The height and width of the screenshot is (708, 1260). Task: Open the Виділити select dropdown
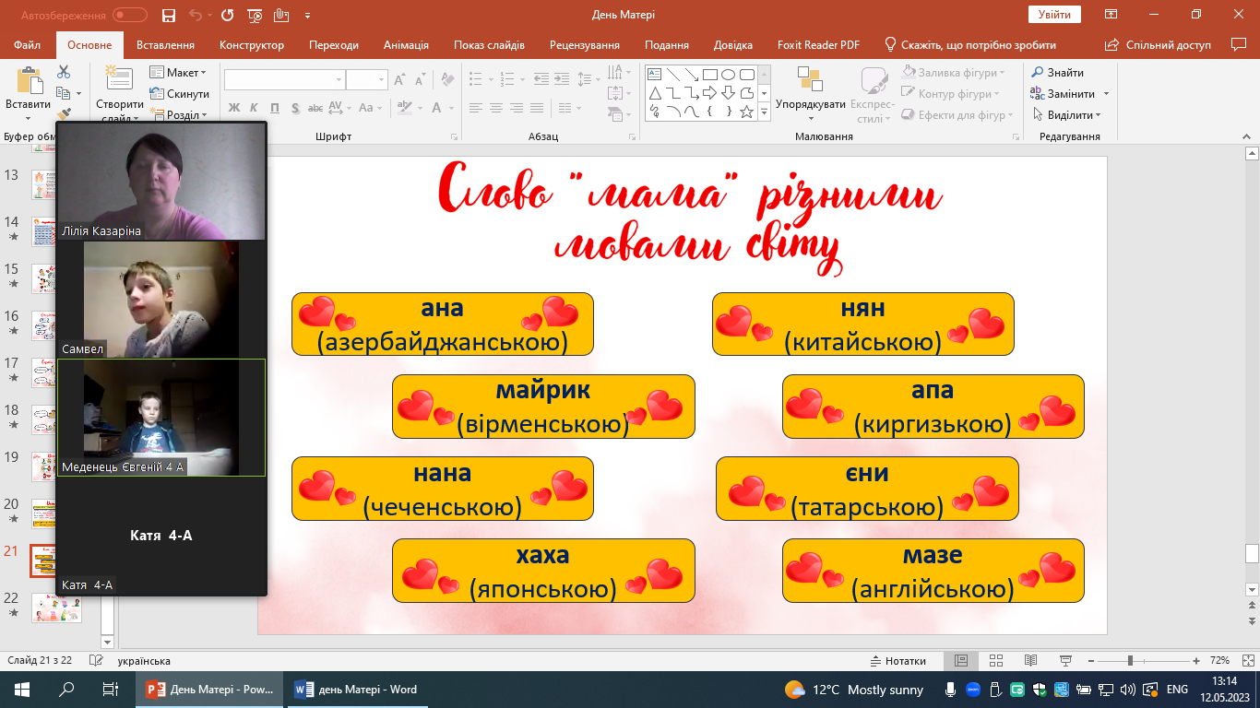(1066, 115)
